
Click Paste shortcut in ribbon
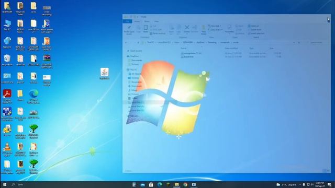pos(158,33)
